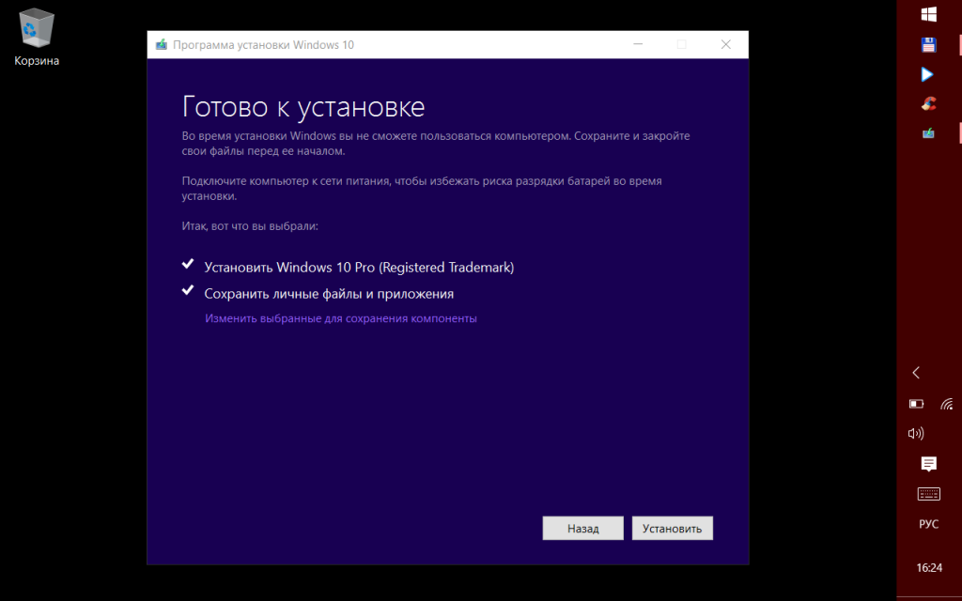Viewport: 962px width, 601px height.
Task: Click title Программа установки Windows 10
Action: pyautogui.click(x=263, y=45)
